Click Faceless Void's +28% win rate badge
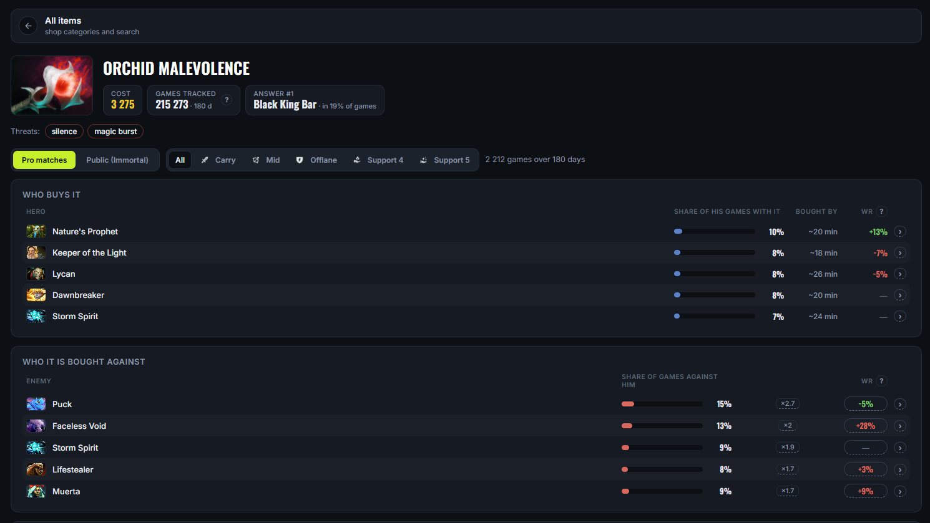This screenshot has height=523, width=930. 866,426
